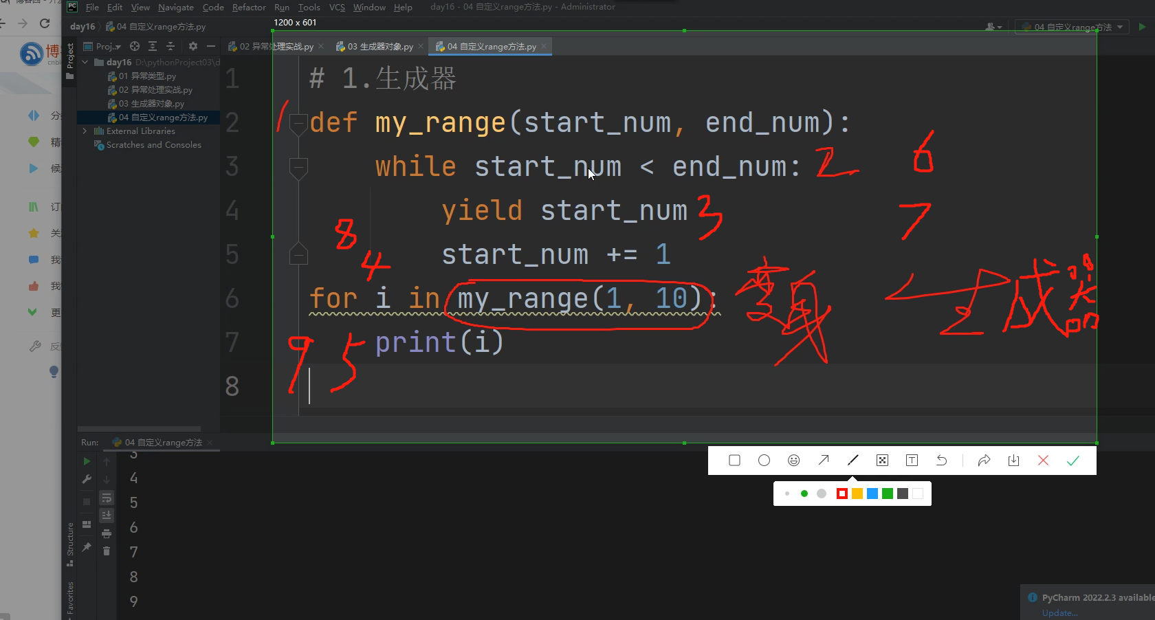Open the Code menu
Image resolution: width=1155 pixels, height=620 pixels.
click(213, 8)
